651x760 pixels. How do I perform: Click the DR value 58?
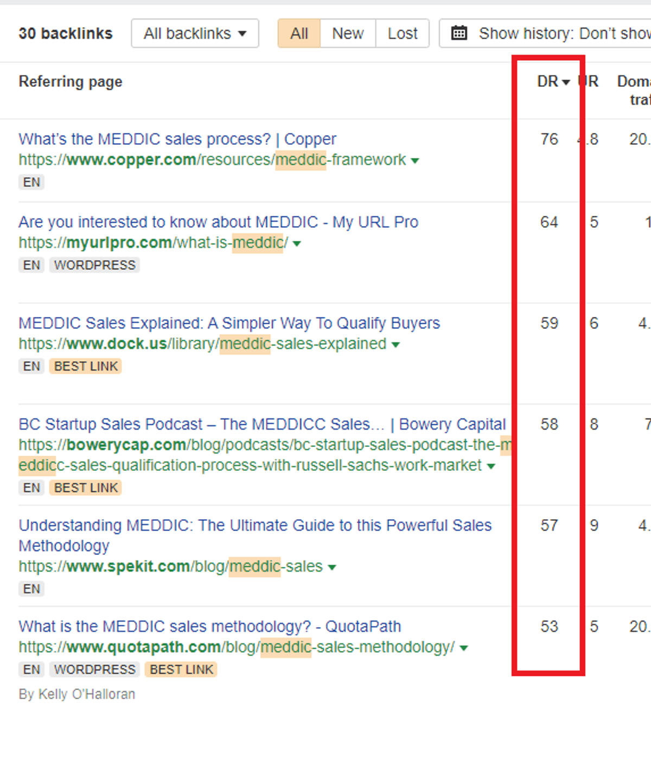tap(549, 424)
